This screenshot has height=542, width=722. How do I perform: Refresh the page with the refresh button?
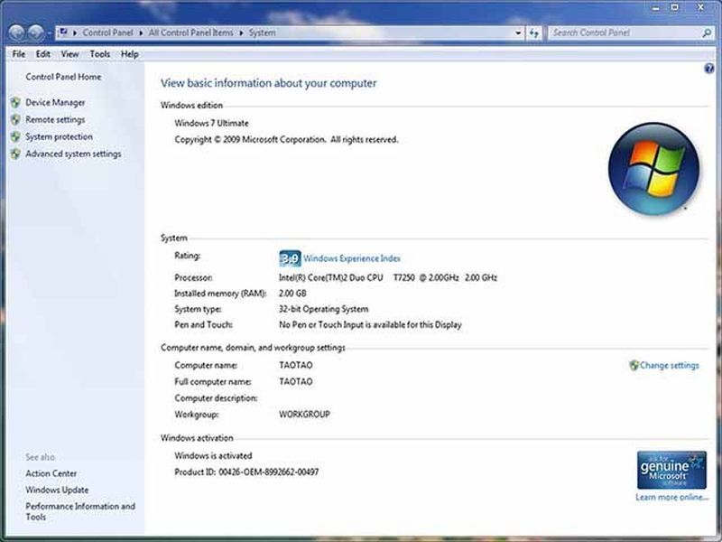534,33
